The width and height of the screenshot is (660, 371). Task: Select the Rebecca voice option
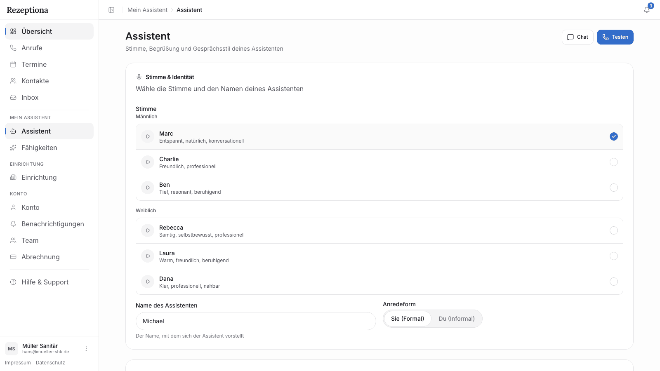click(x=614, y=230)
